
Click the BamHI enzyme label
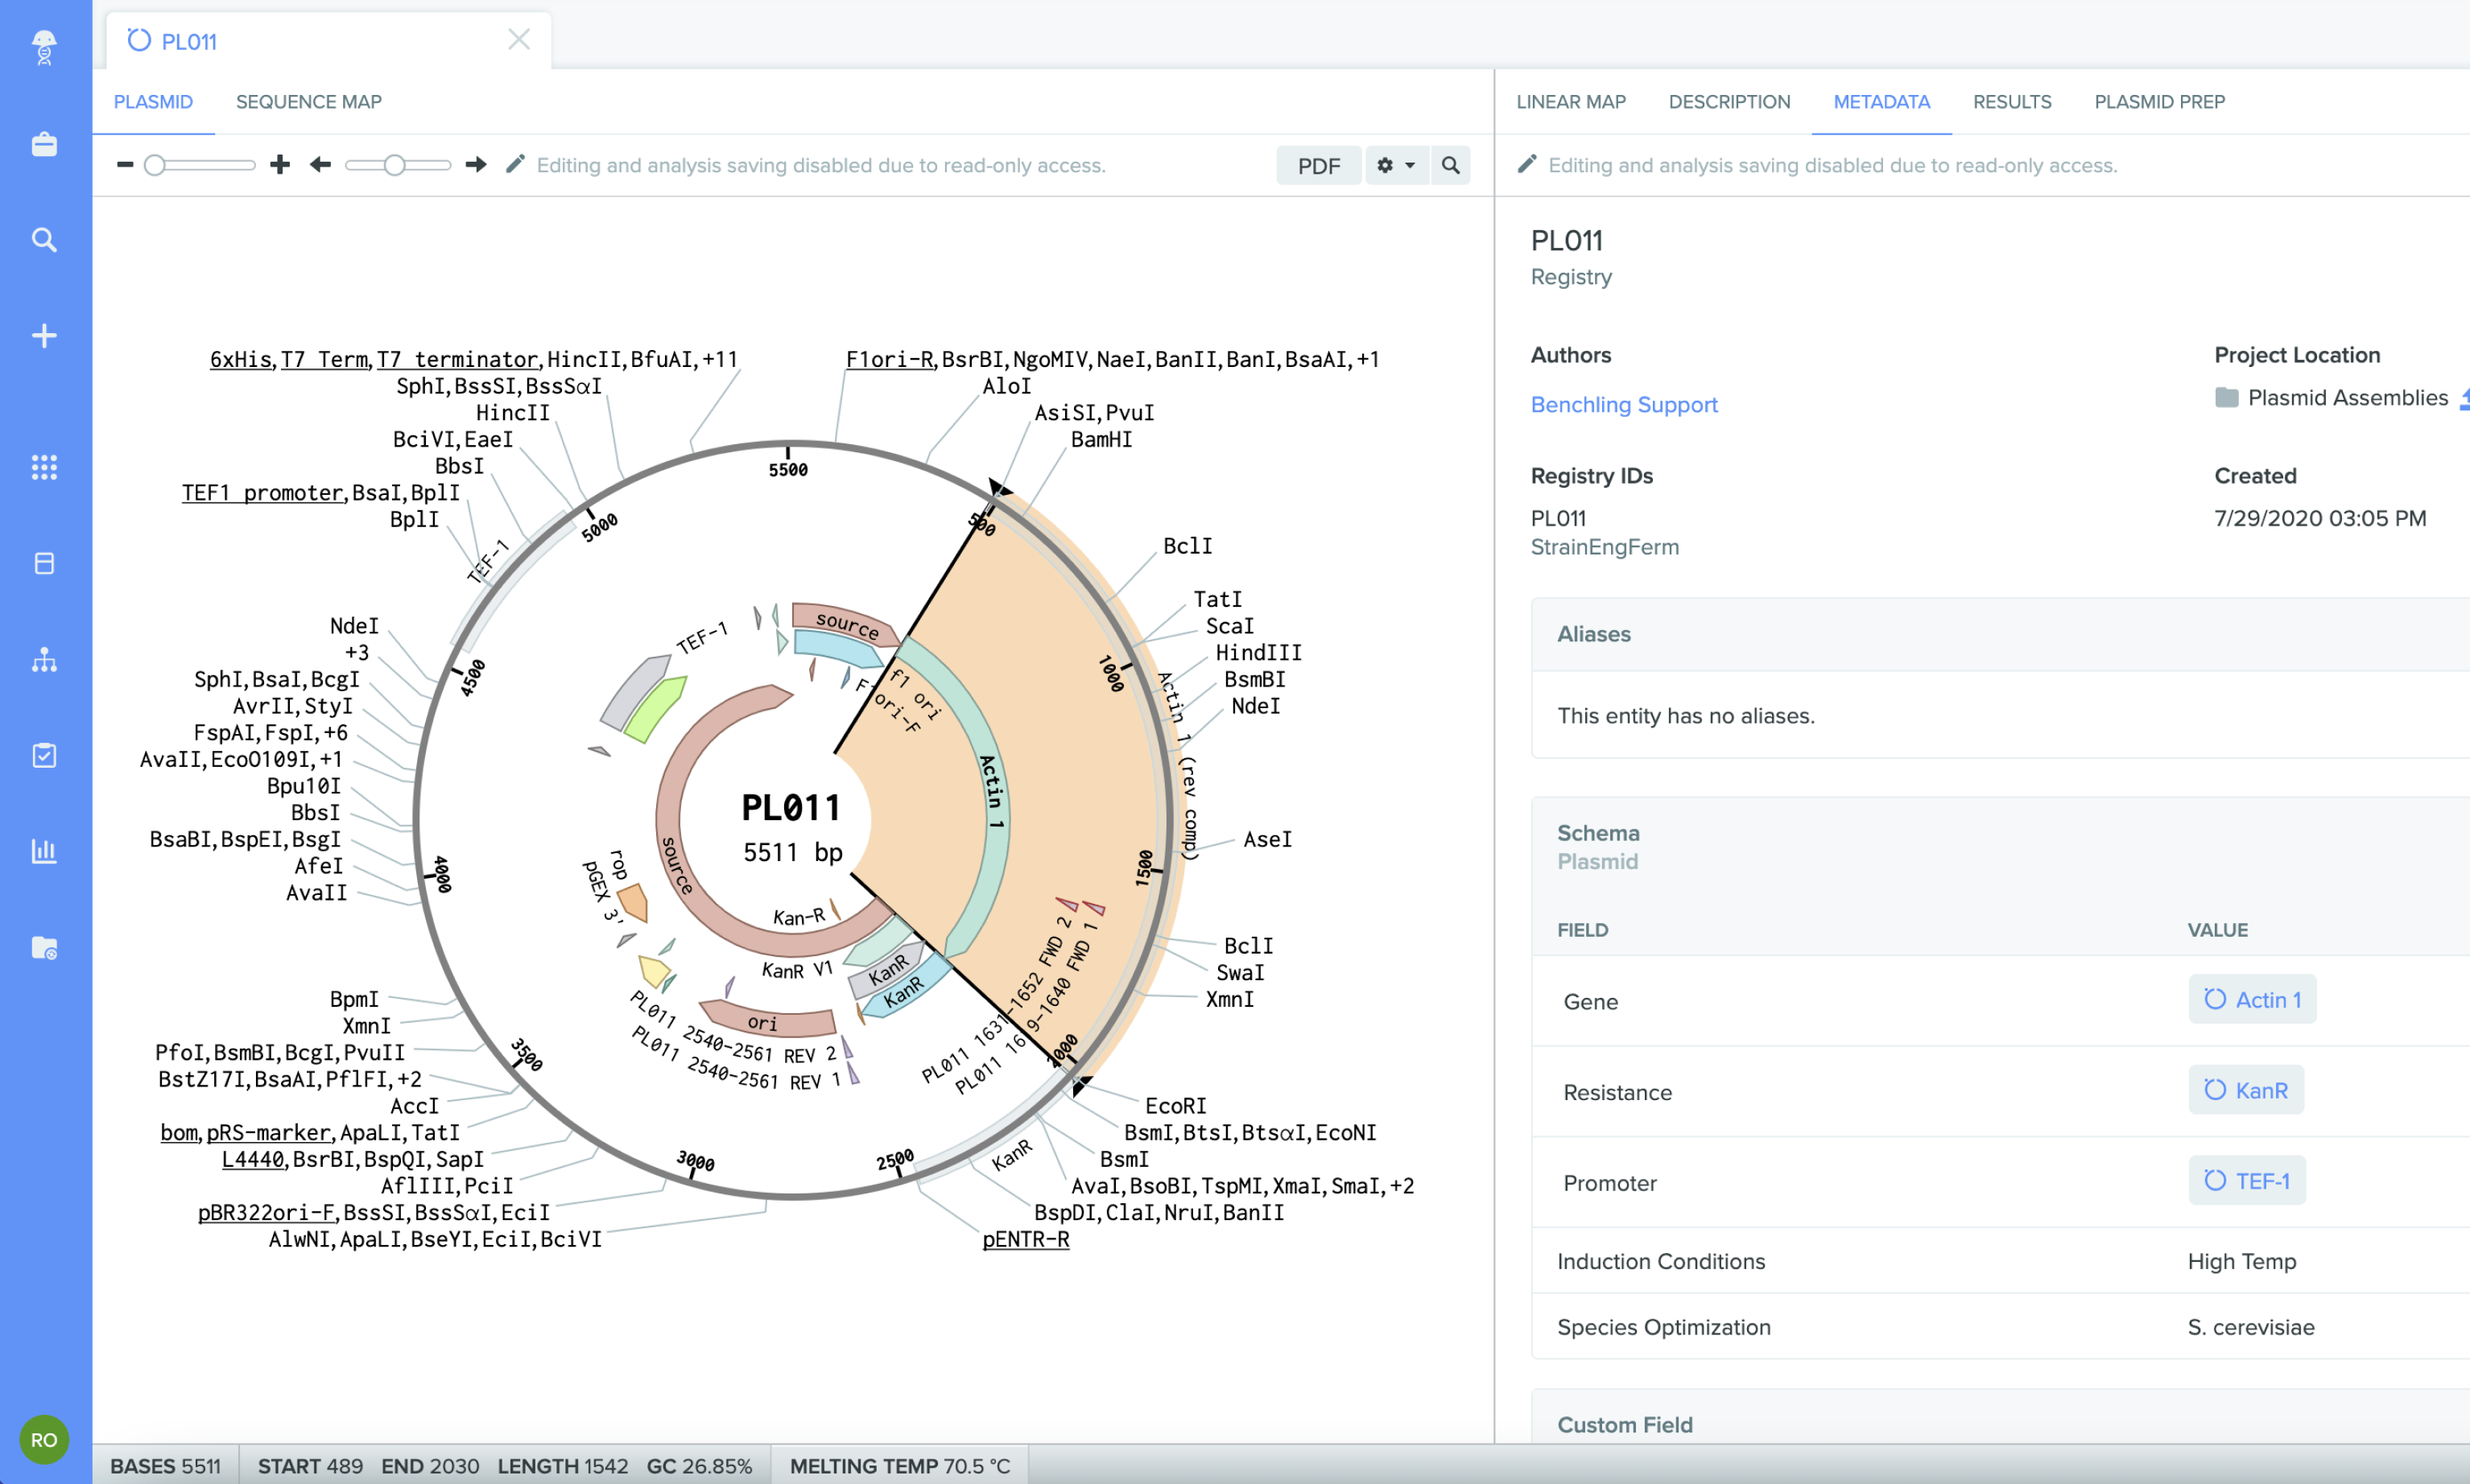point(1101,439)
